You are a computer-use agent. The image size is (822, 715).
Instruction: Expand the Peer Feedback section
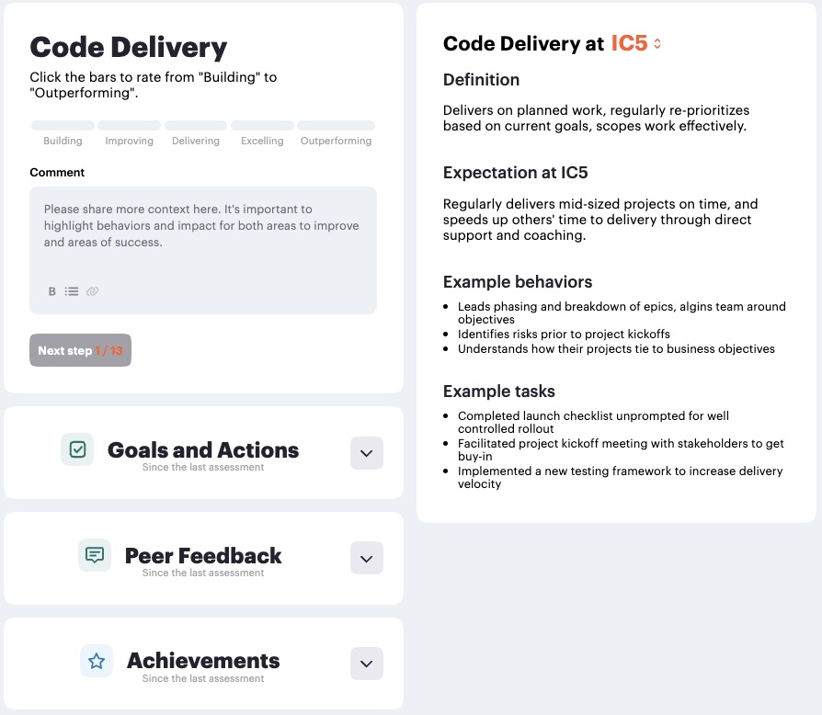(367, 559)
